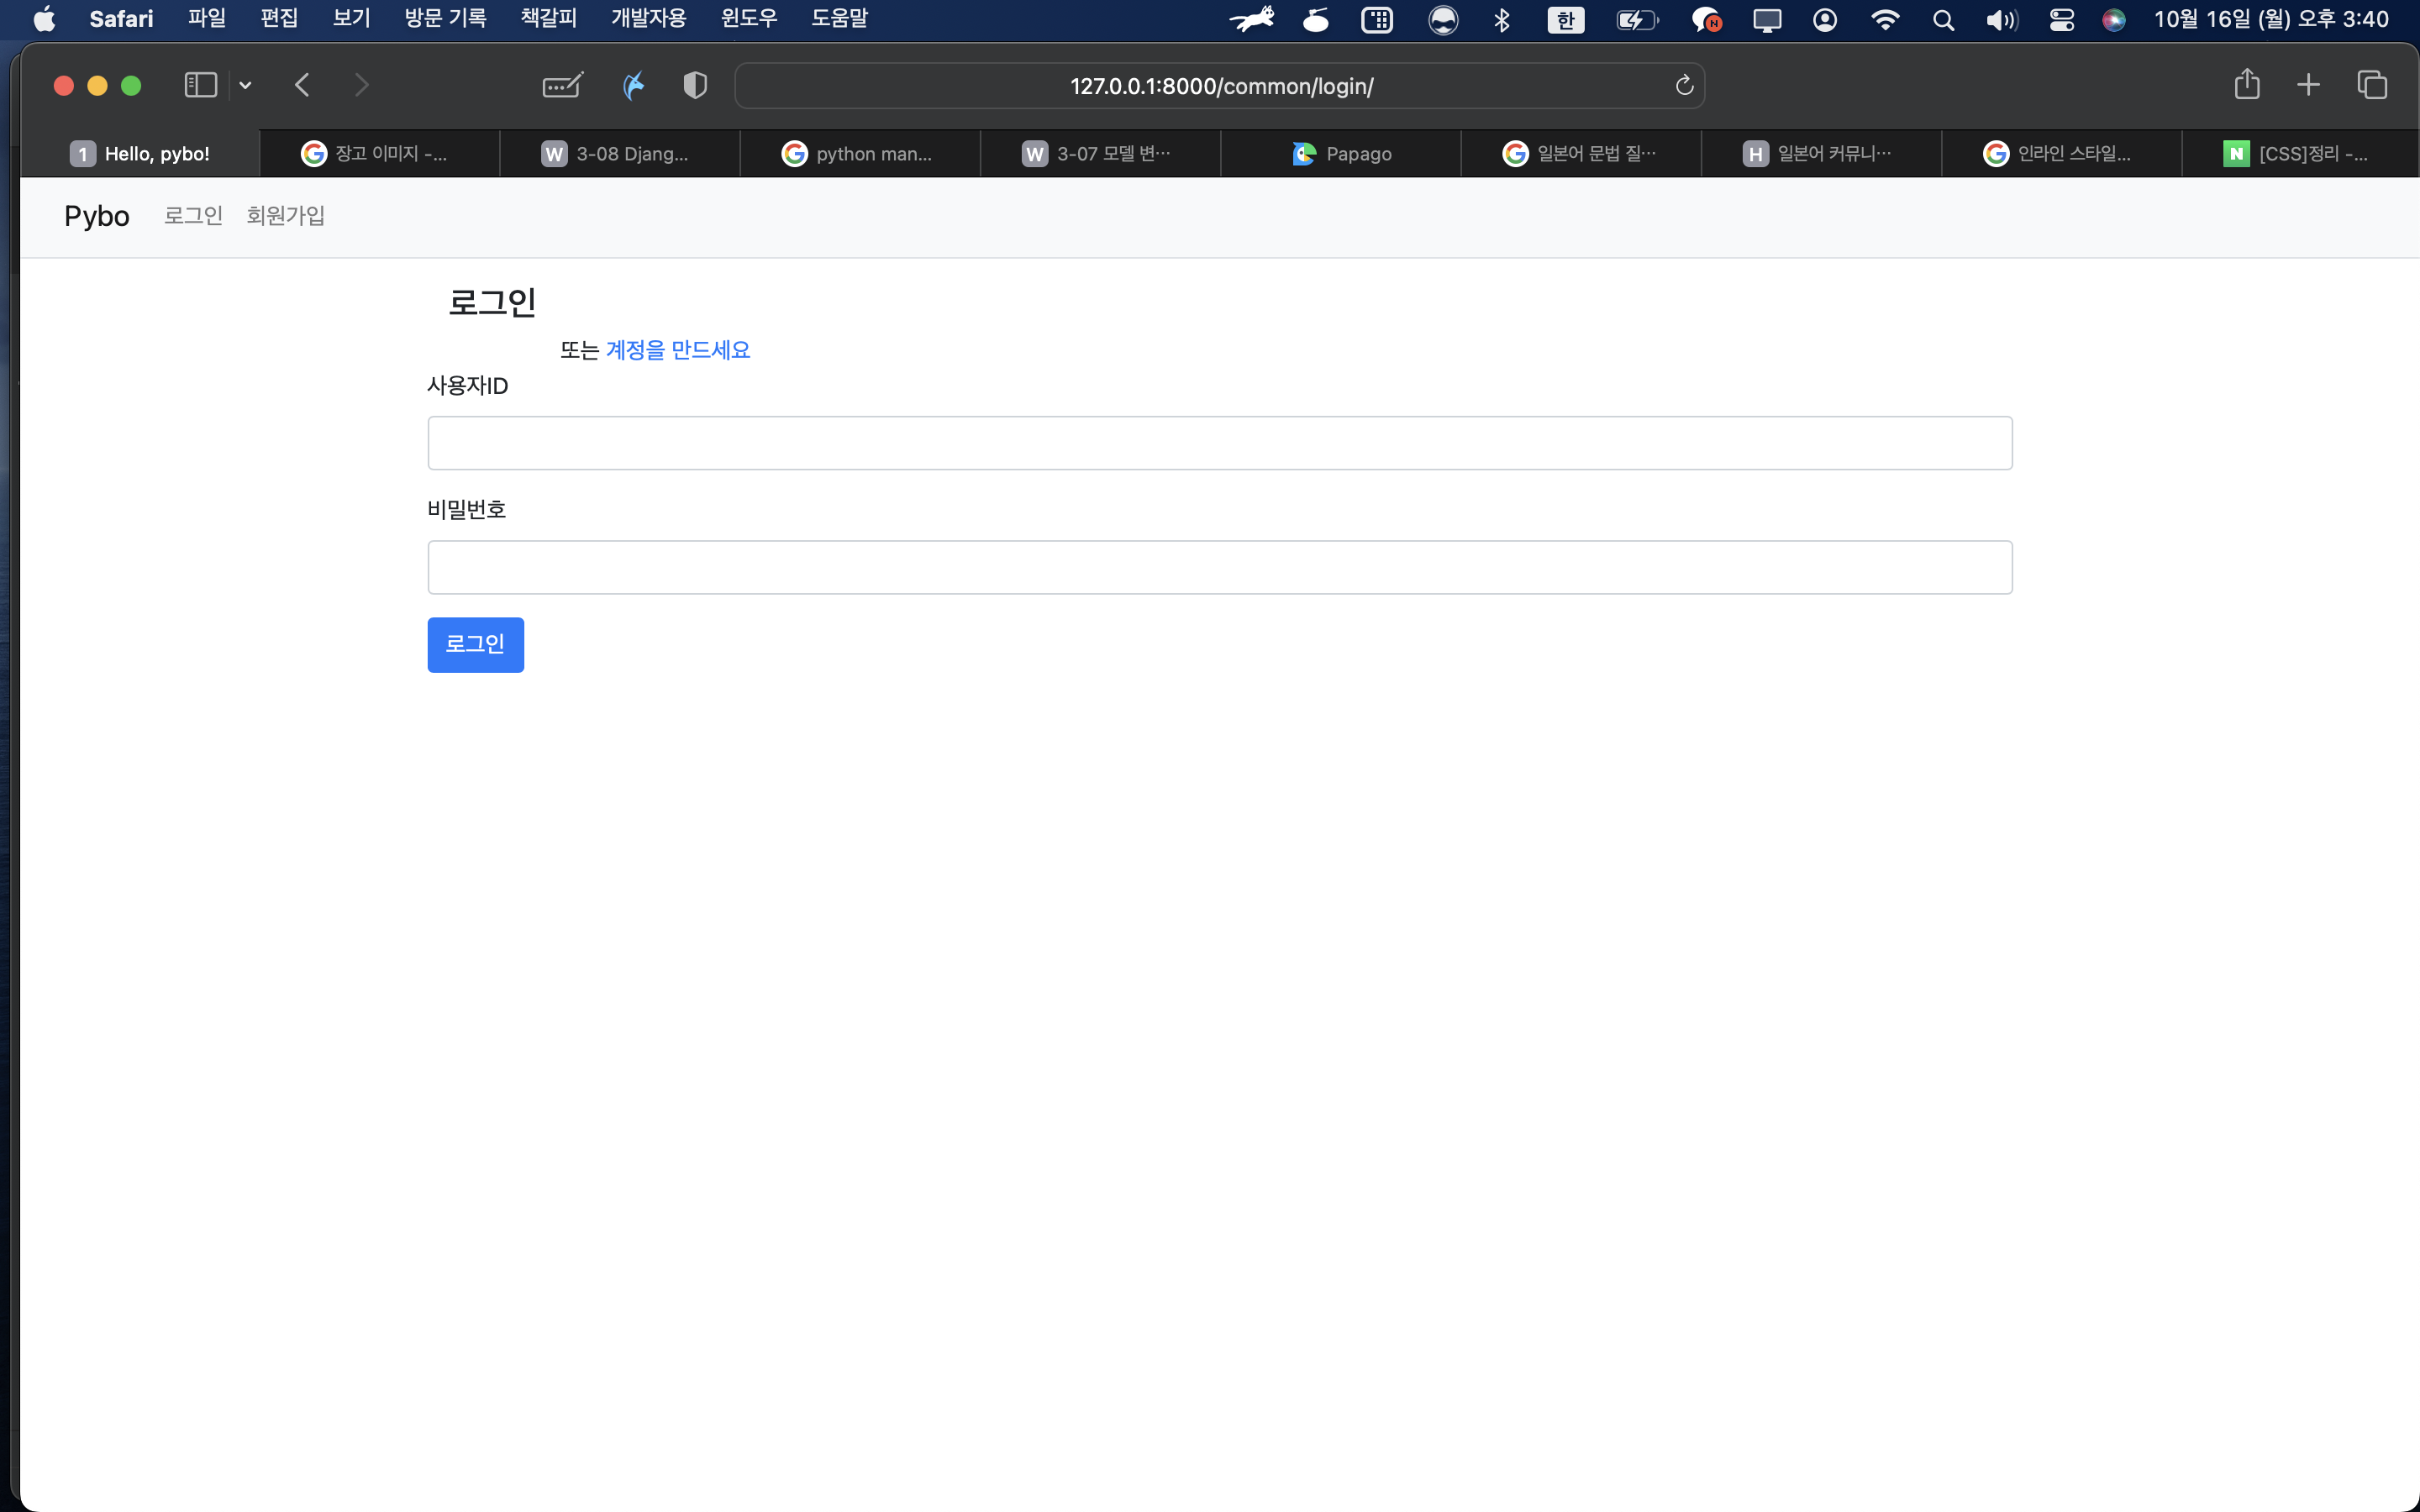Click the blue 로그인 submit button
This screenshot has width=2420, height=1512.
[x=475, y=645]
